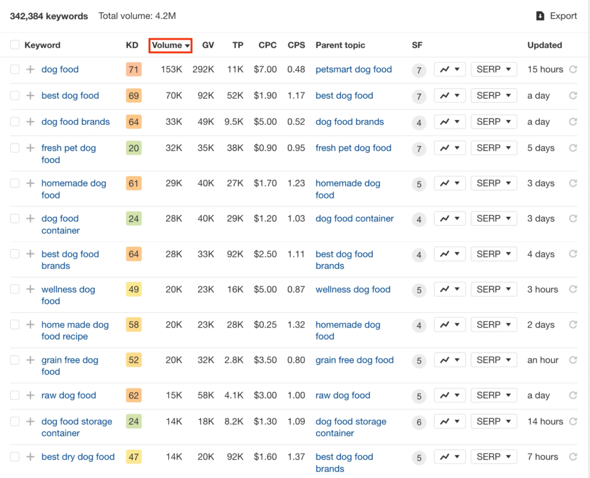The image size is (590, 478).
Task: Refresh data for 'grain free dog food' row
Action: pyautogui.click(x=573, y=360)
